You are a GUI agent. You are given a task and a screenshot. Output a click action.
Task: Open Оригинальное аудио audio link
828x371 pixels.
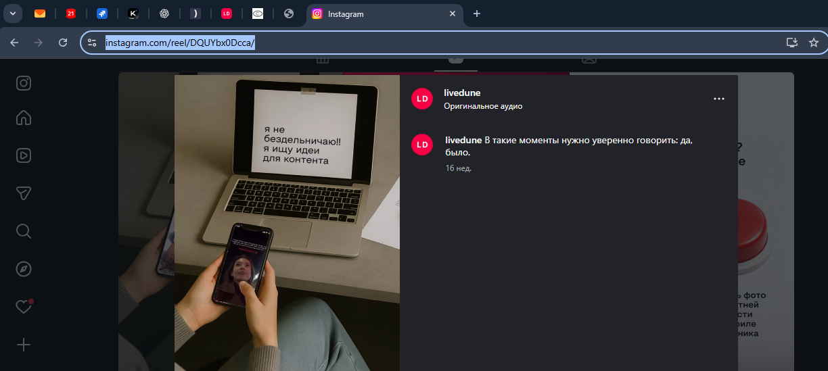pos(483,106)
